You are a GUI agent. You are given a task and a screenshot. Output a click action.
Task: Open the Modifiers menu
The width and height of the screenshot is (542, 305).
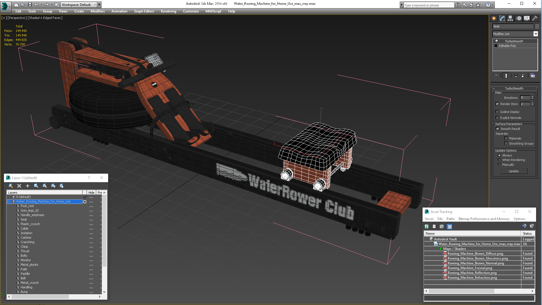[98, 11]
